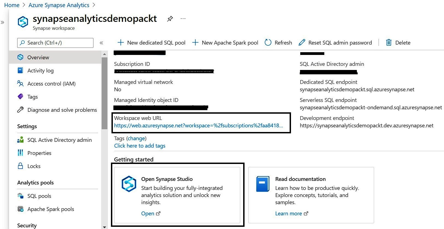Open the more options ellipsis
The image size is (444, 229).
[x=183, y=19]
